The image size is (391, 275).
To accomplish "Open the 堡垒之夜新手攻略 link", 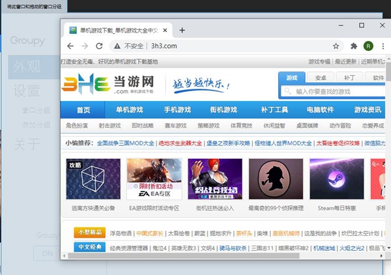I will click(228, 143).
